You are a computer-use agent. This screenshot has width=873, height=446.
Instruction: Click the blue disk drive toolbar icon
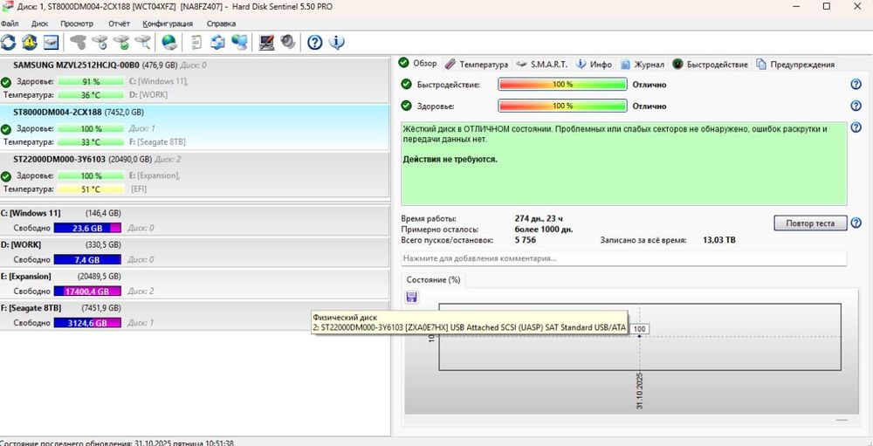tap(52, 42)
